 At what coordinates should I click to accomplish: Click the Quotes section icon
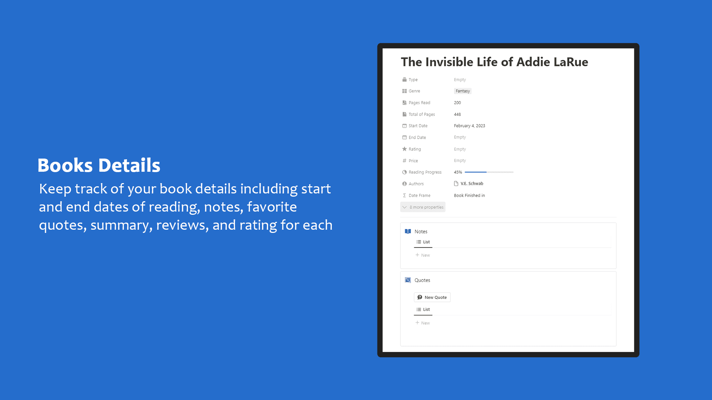tap(408, 280)
